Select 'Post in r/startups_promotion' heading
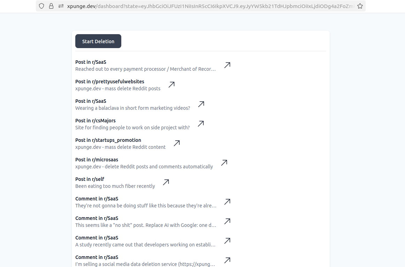 (x=108, y=140)
